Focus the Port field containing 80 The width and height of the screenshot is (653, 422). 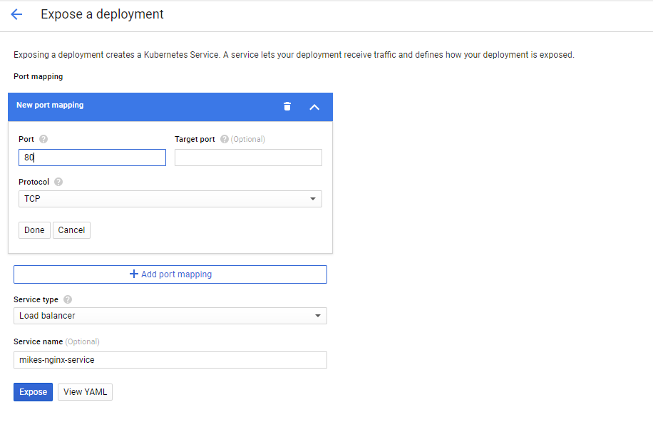click(92, 158)
